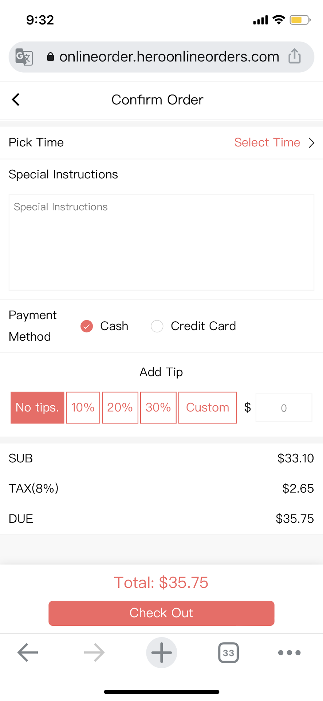Tap the chevron next to Select Time
This screenshot has height=701, width=323.
[311, 142]
